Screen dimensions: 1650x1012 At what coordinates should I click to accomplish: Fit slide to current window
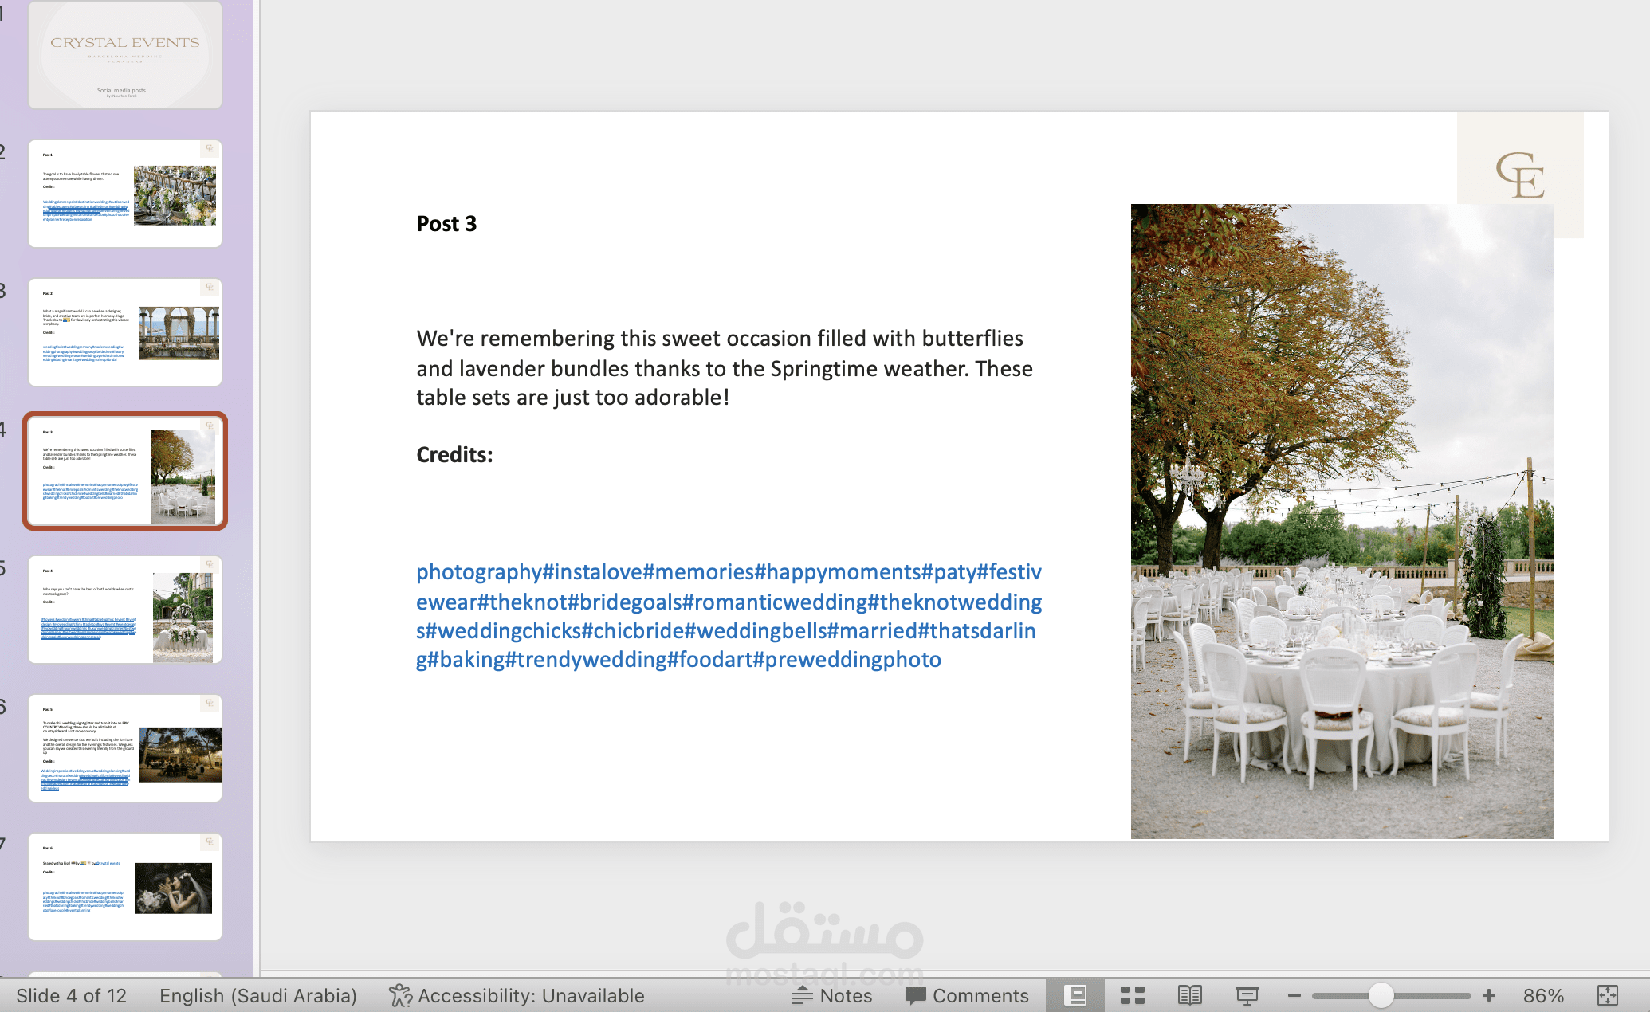[x=1608, y=995]
